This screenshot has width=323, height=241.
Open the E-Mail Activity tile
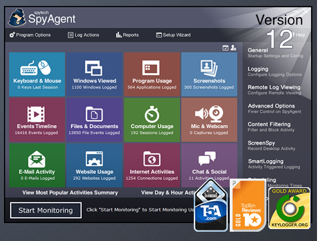[37, 165]
